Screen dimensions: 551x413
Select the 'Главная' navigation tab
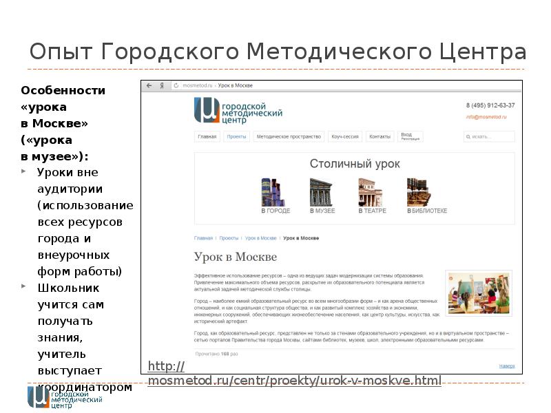coord(207,137)
